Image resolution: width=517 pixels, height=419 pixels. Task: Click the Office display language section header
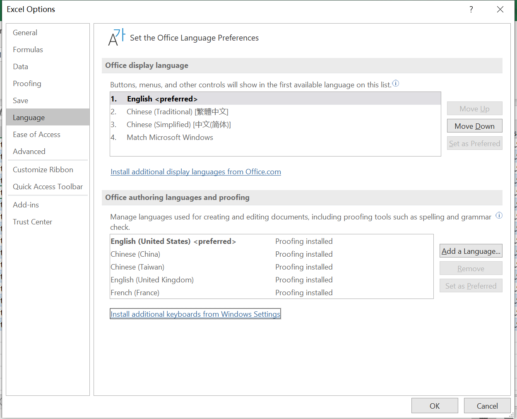(x=302, y=65)
